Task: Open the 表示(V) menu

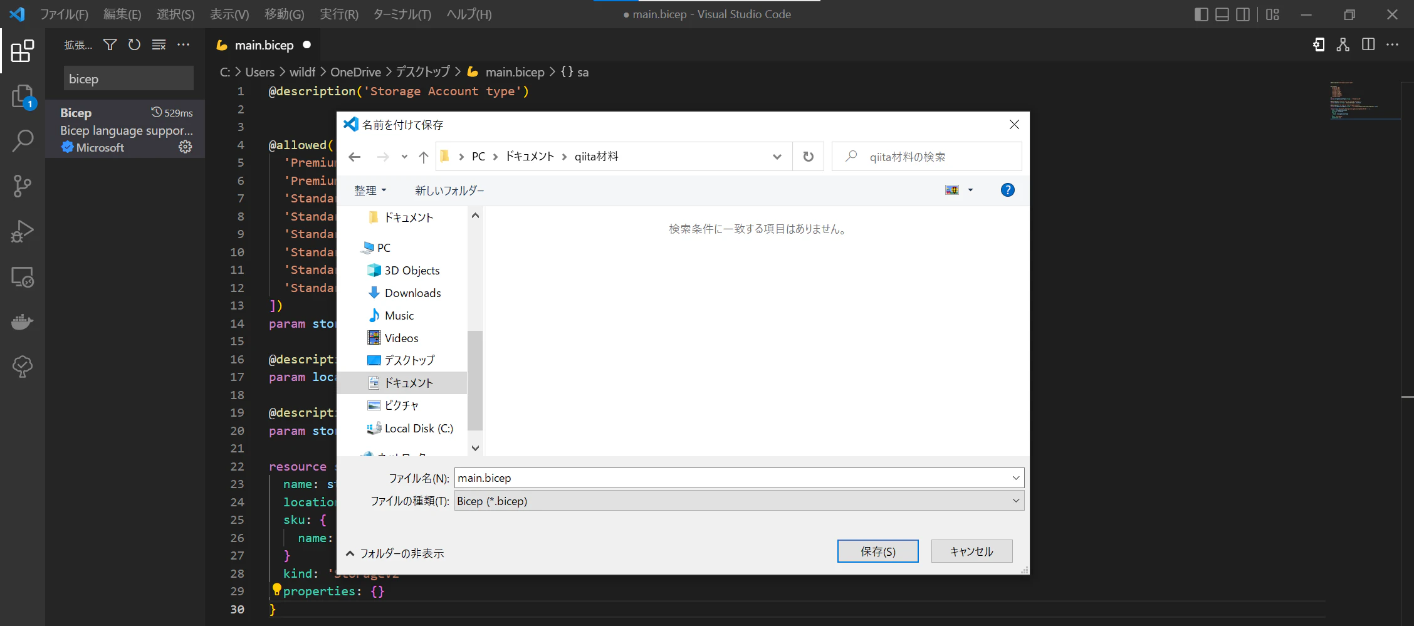Action: click(x=229, y=14)
